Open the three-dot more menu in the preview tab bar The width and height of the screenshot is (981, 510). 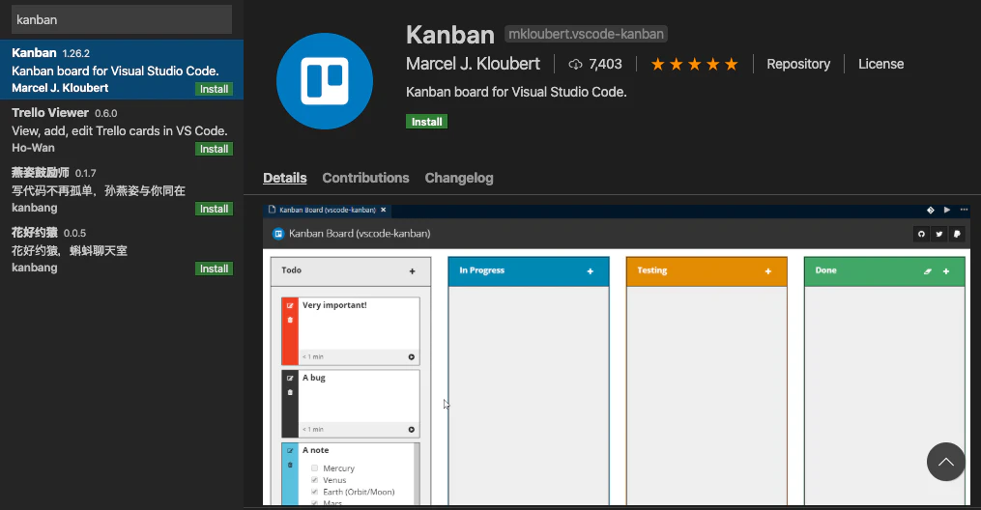965,210
